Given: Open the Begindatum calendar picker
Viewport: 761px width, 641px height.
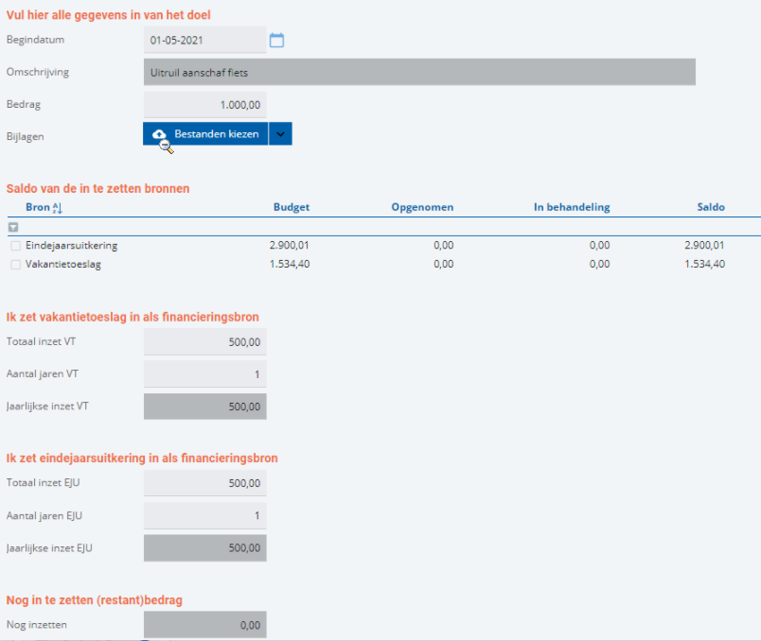Looking at the screenshot, I should pyautogui.click(x=276, y=40).
